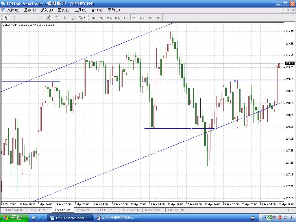Click the green tray icon
This screenshot has width=296, height=222.
(269, 218)
